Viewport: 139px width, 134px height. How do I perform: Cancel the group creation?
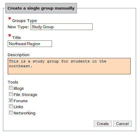122,124
